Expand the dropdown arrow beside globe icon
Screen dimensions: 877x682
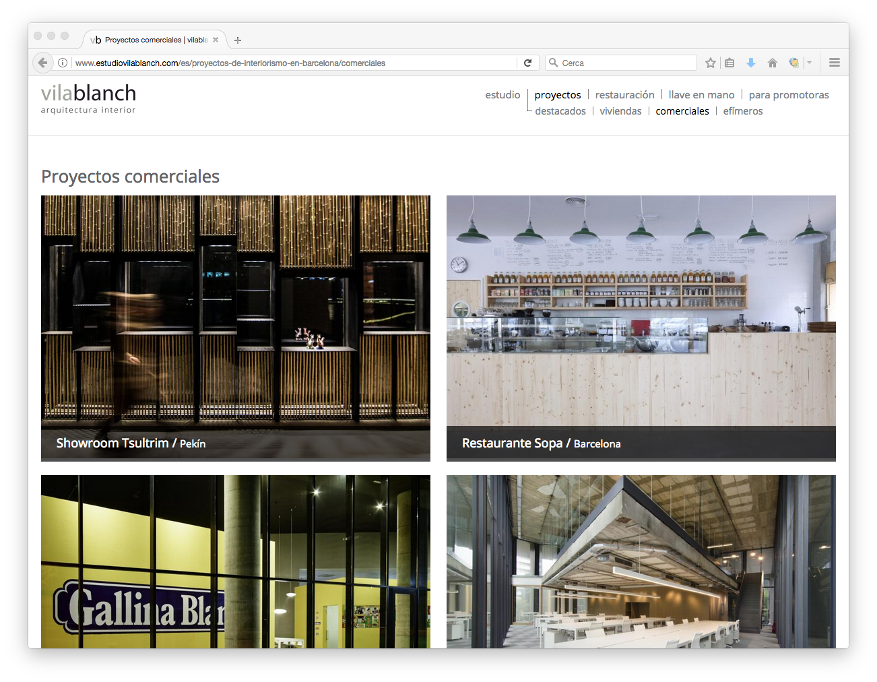809,63
